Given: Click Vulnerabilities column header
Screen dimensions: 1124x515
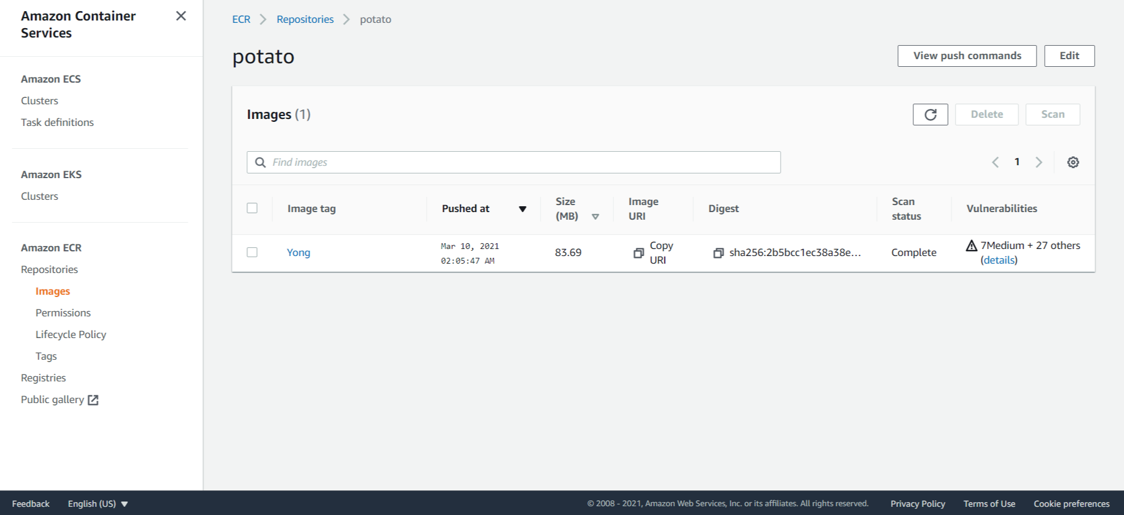Looking at the screenshot, I should pyautogui.click(x=1001, y=209).
